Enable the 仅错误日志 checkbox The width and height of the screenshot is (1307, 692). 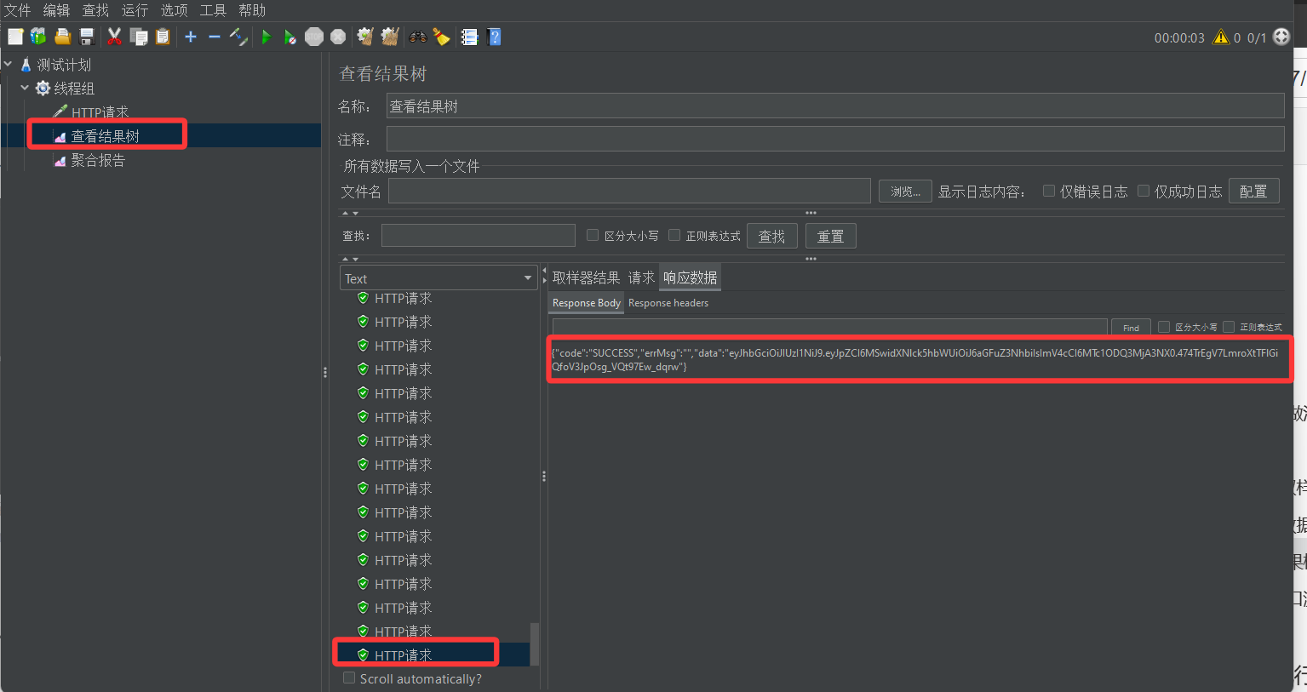coord(1049,191)
